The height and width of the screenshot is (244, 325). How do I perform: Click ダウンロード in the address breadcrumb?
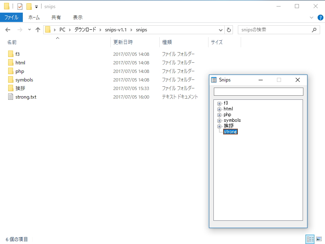[x=85, y=30]
